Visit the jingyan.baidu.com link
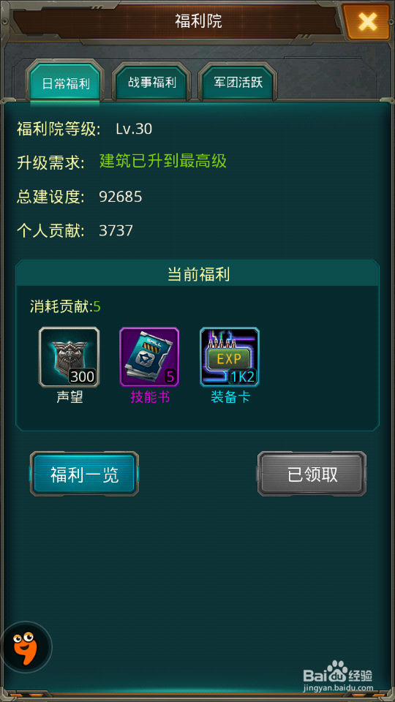This screenshot has height=702, width=395. coord(338,687)
